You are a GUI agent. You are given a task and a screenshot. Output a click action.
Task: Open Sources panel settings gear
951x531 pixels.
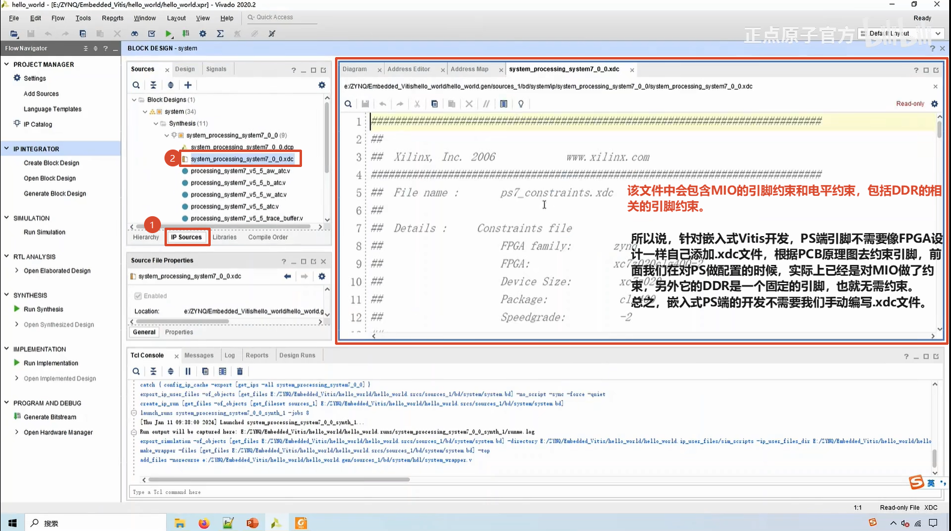pos(322,85)
